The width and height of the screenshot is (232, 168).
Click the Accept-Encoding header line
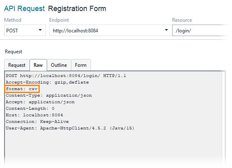(x=47, y=82)
